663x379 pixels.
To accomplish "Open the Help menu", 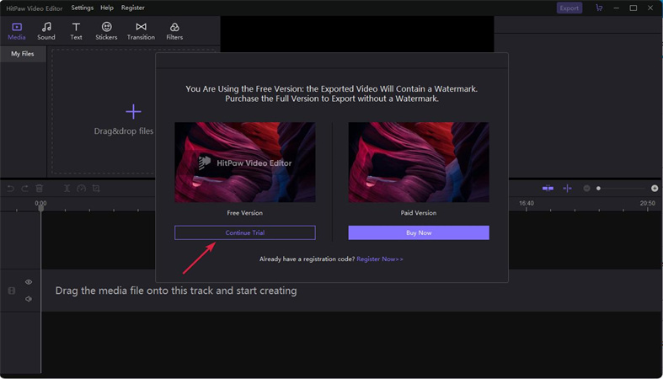I will pyautogui.click(x=107, y=8).
